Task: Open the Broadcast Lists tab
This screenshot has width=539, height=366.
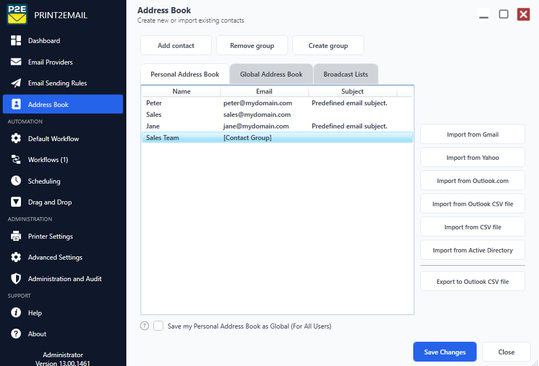Action: coord(345,74)
